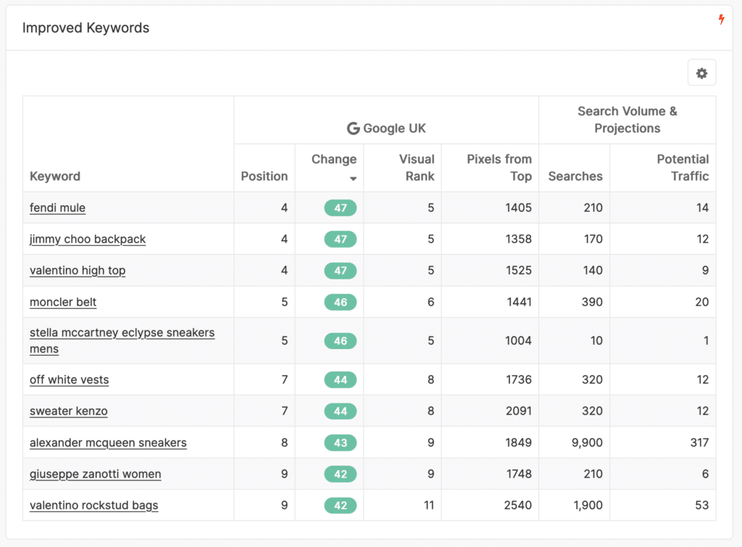Sort by the Keyword column header
Image resolution: width=742 pixels, height=547 pixels.
click(x=55, y=176)
